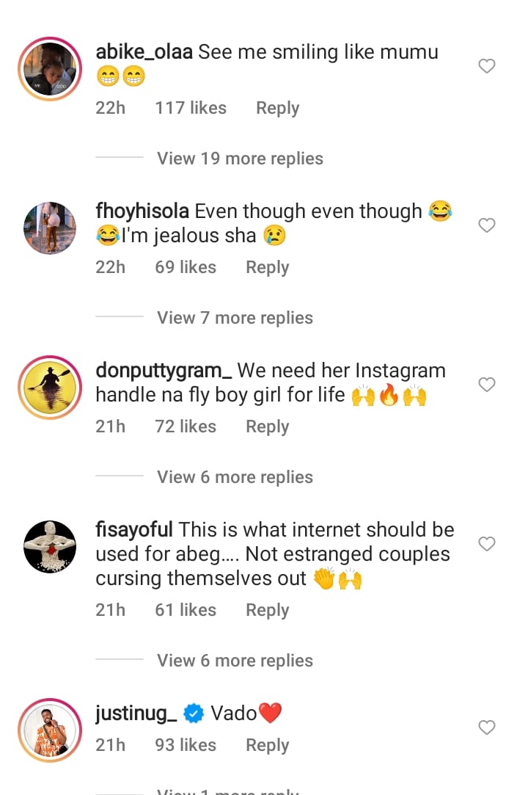Expand 19 more replies under abike_olaa

click(x=240, y=159)
